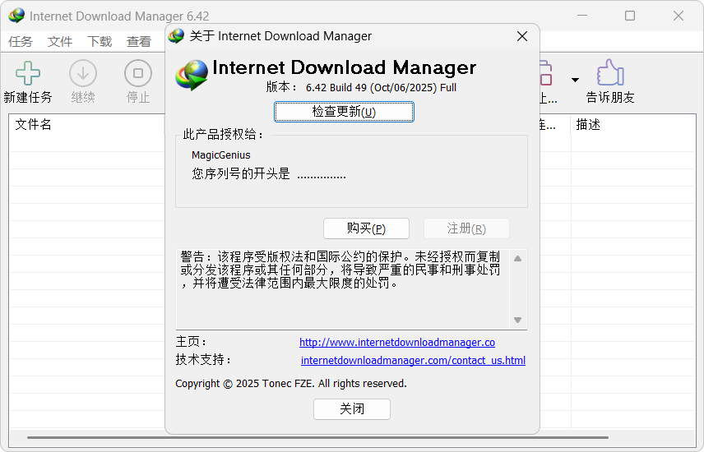Open the contact_us.html support link
Image resolution: width=704 pixels, height=452 pixels.
click(x=413, y=361)
